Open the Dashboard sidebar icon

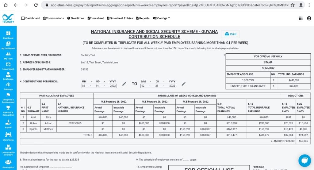coord(8,35)
